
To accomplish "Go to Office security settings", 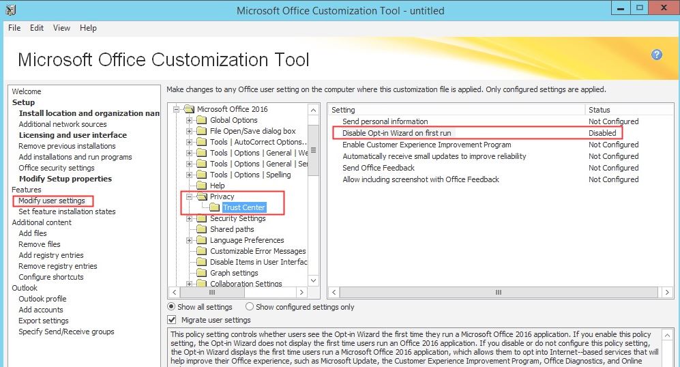I will (x=57, y=167).
